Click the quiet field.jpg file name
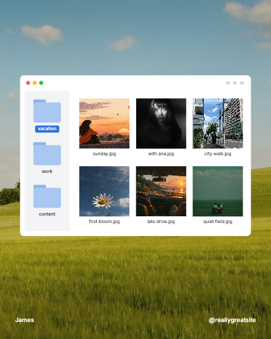The image size is (271, 339). pyautogui.click(x=217, y=222)
